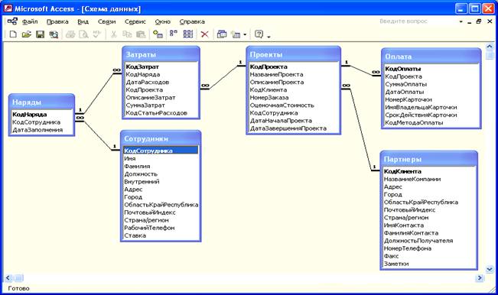498x295 pixels.
Task: Open the Вид menu
Action: pyautogui.click(x=83, y=21)
